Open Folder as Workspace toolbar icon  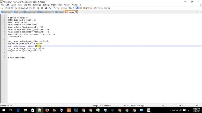pos(91,8)
